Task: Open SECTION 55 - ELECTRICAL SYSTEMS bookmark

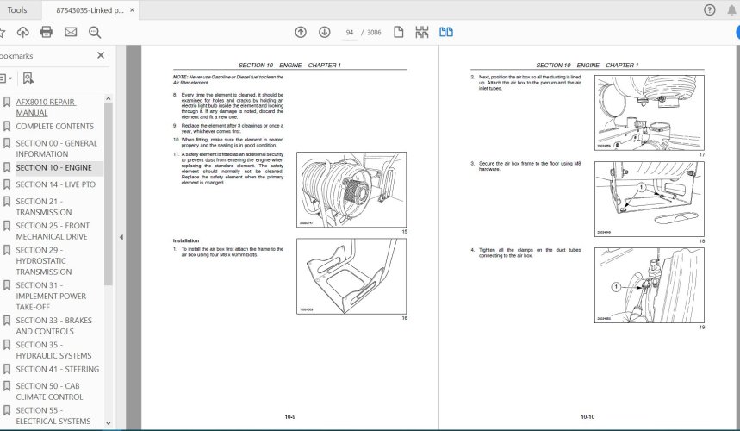Action: pyautogui.click(x=53, y=415)
